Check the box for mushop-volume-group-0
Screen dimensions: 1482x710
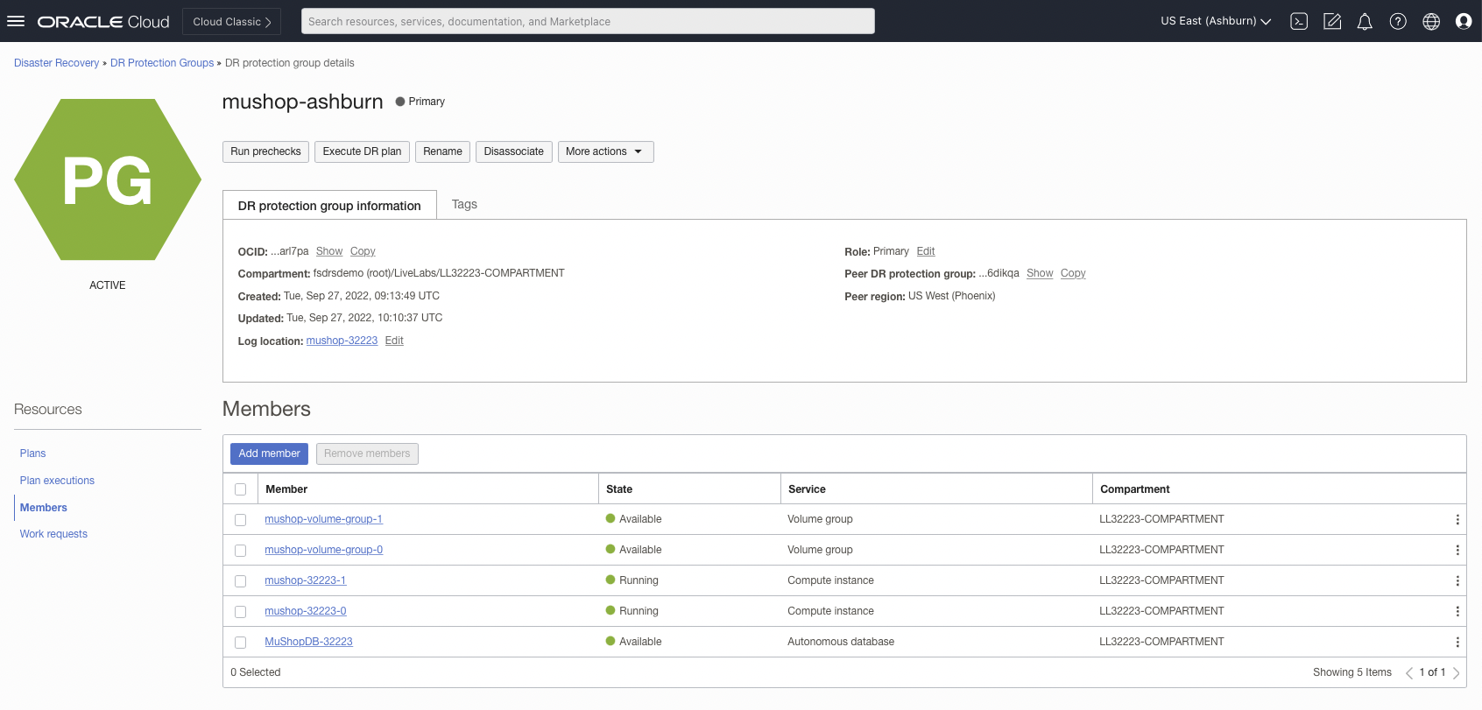[x=241, y=551]
